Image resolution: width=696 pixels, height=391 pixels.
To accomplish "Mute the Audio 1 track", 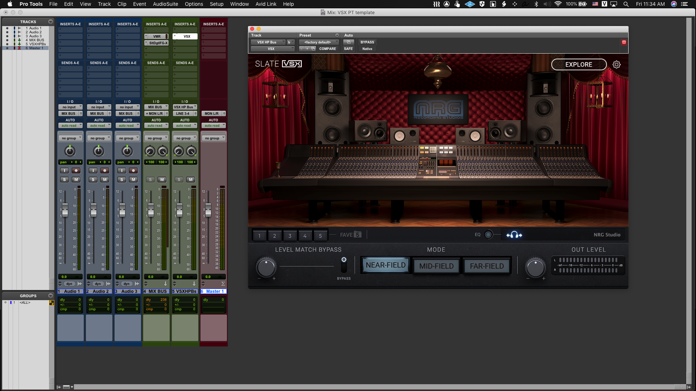I will click(x=76, y=180).
